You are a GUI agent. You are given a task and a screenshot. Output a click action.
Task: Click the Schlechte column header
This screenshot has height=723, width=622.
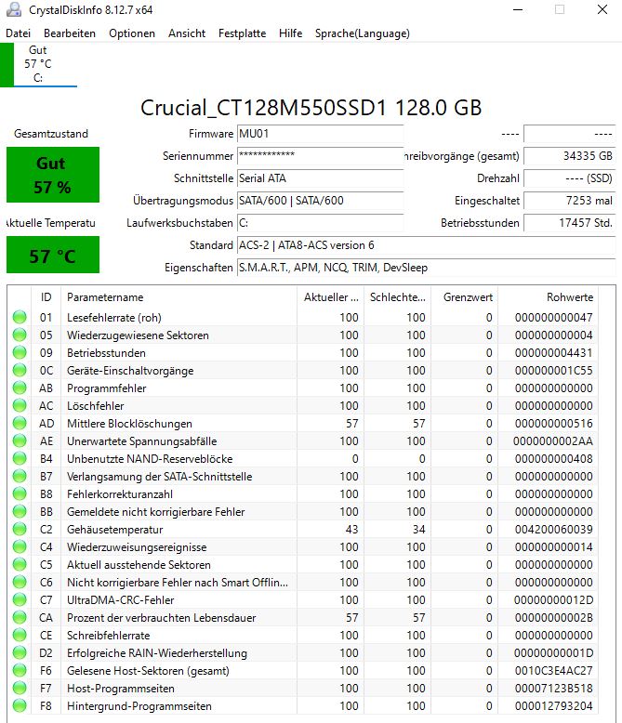coord(397,297)
